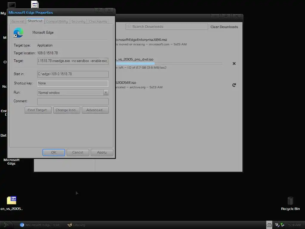Select the monitor icon at desktop top-left
The image size is (305, 229).
[x=12, y=5]
